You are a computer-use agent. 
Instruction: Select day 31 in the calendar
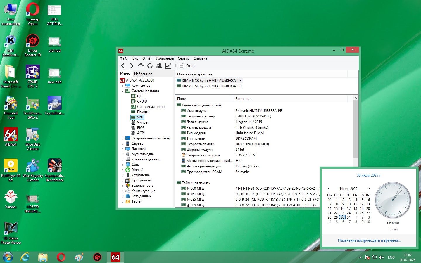[349, 217]
